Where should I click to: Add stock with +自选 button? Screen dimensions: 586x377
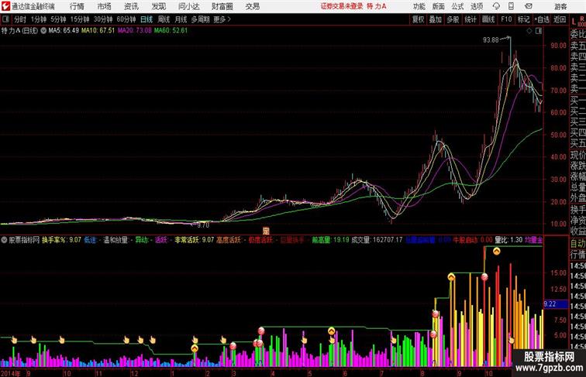(x=542, y=19)
